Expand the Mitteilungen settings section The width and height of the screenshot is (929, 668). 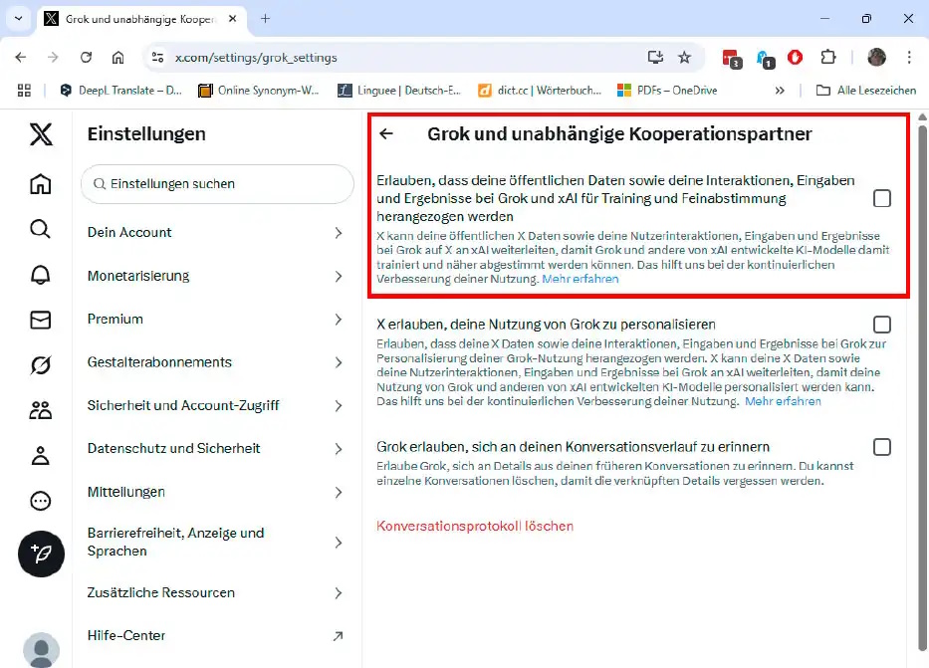click(x=214, y=492)
